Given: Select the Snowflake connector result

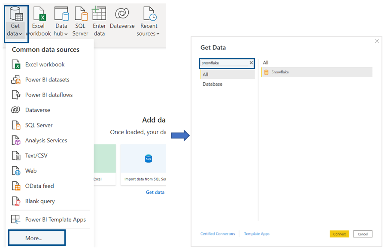Looking at the screenshot, I should click(x=317, y=72).
